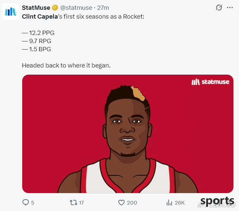This screenshot has height=211, width=239.
Task: Open the three-dot more options menu
Action: tap(230, 8)
